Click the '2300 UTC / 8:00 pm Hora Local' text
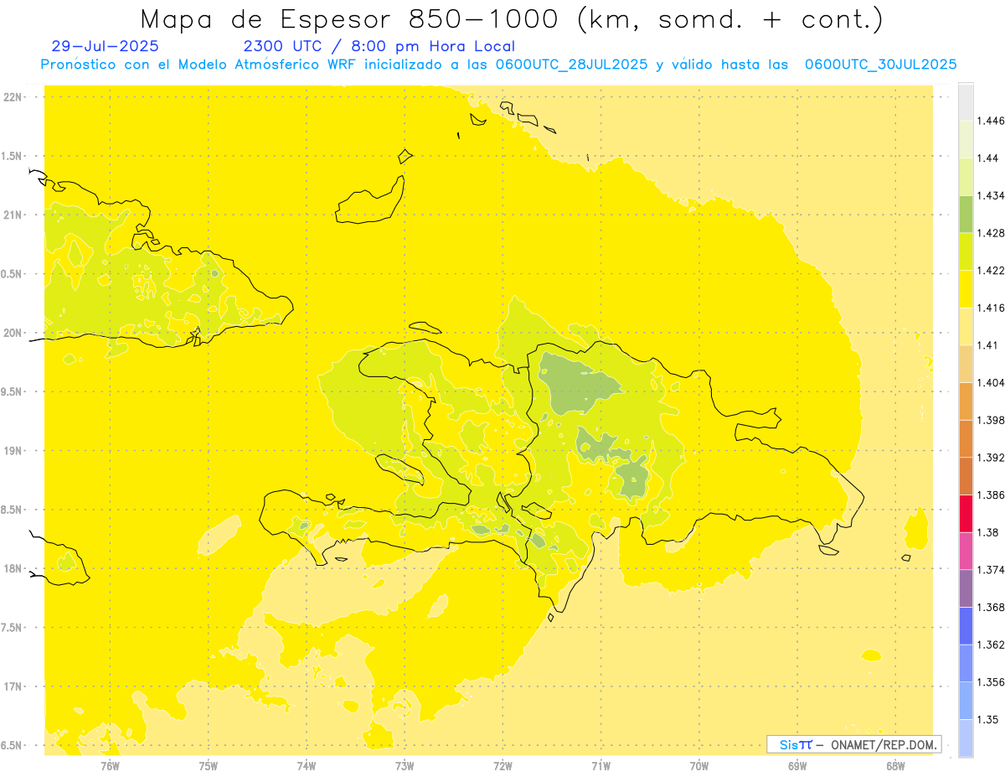 click(x=379, y=46)
